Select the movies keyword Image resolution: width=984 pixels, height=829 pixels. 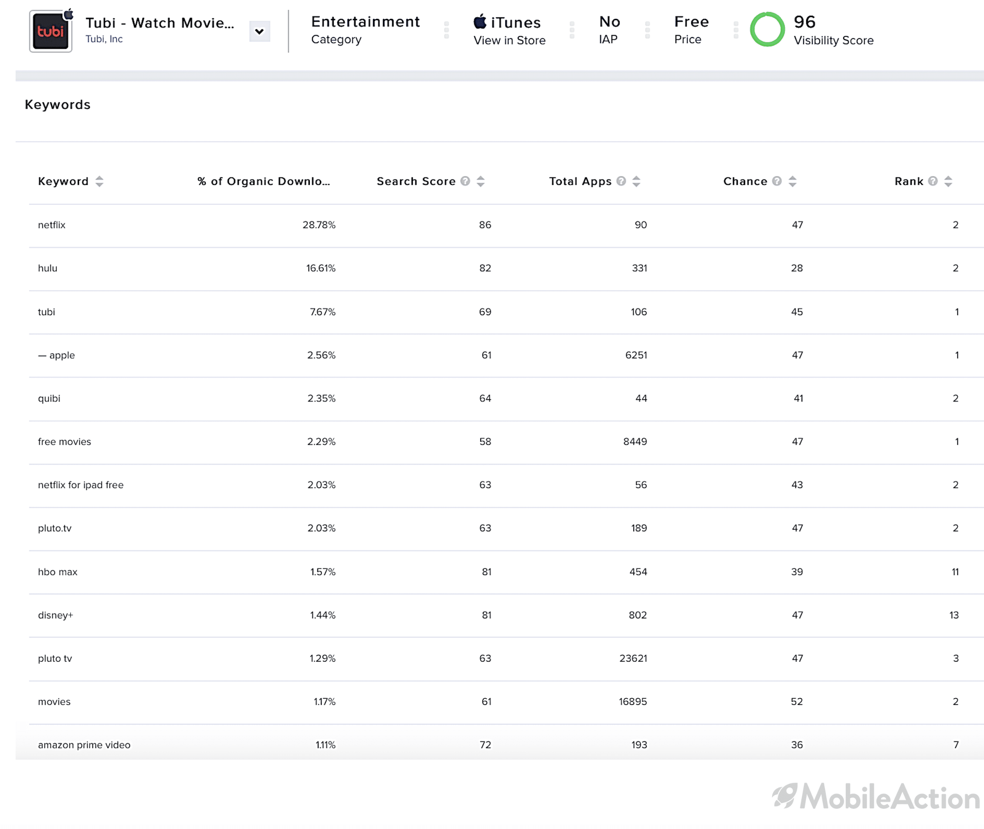pos(54,702)
